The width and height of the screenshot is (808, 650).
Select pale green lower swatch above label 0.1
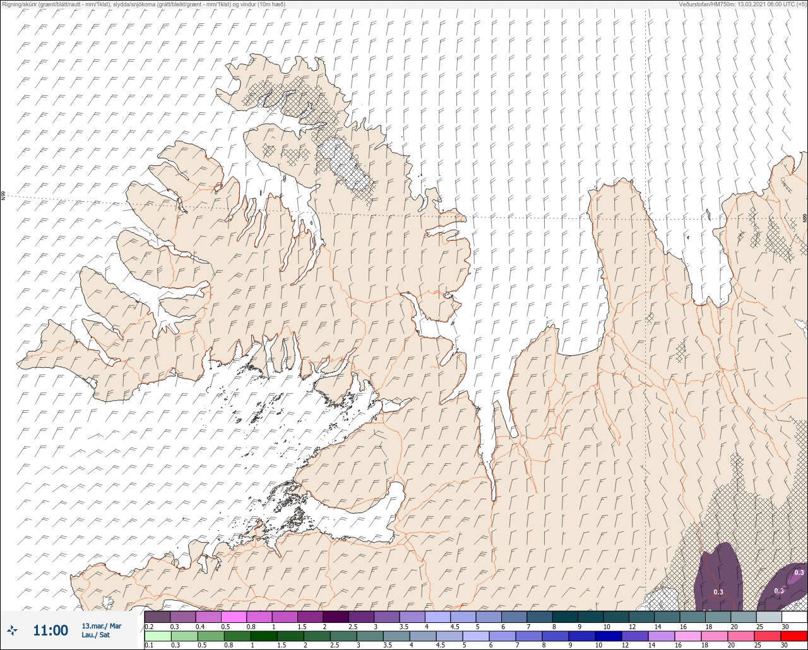pos(157,636)
